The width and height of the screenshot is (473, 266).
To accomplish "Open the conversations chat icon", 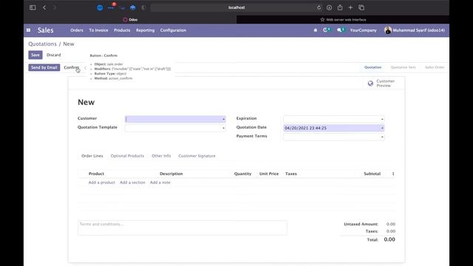I will click(341, 30).
